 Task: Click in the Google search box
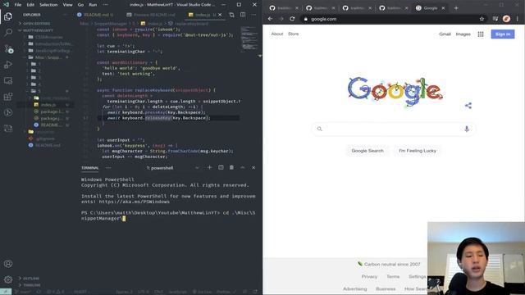tap(393, 129)
